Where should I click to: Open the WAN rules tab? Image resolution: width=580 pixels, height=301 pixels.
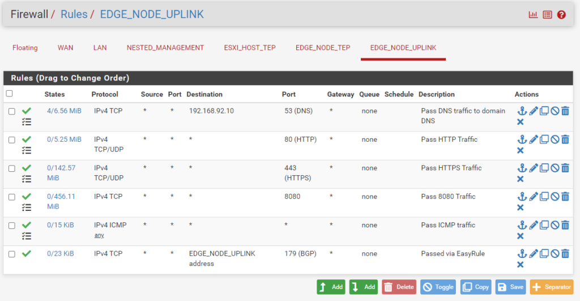[65, 48]
